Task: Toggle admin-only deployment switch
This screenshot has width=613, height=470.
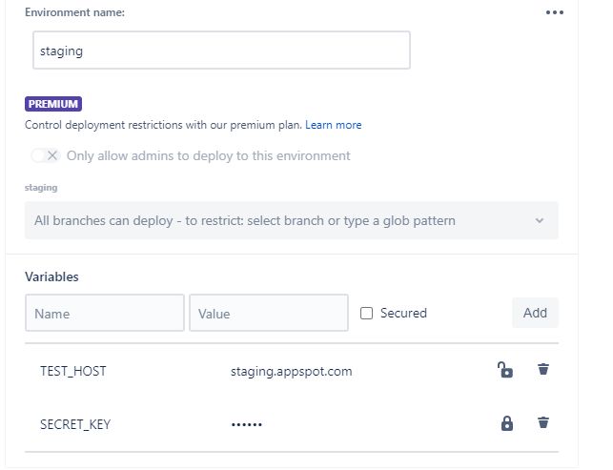Action: (45, 155)
